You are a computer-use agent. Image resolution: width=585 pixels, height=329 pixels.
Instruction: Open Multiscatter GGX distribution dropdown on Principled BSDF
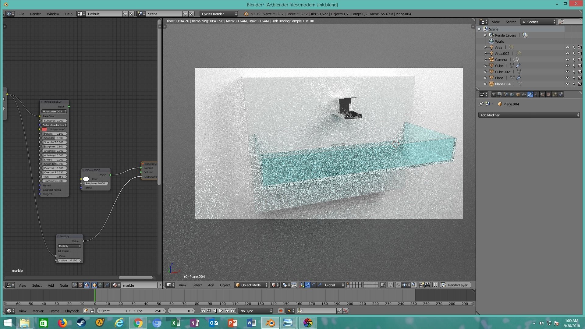54,111
